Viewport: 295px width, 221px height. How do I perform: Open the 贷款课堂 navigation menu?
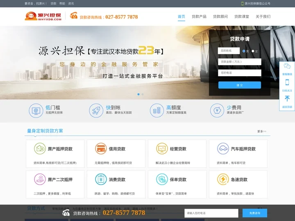(x=242, y=16)
